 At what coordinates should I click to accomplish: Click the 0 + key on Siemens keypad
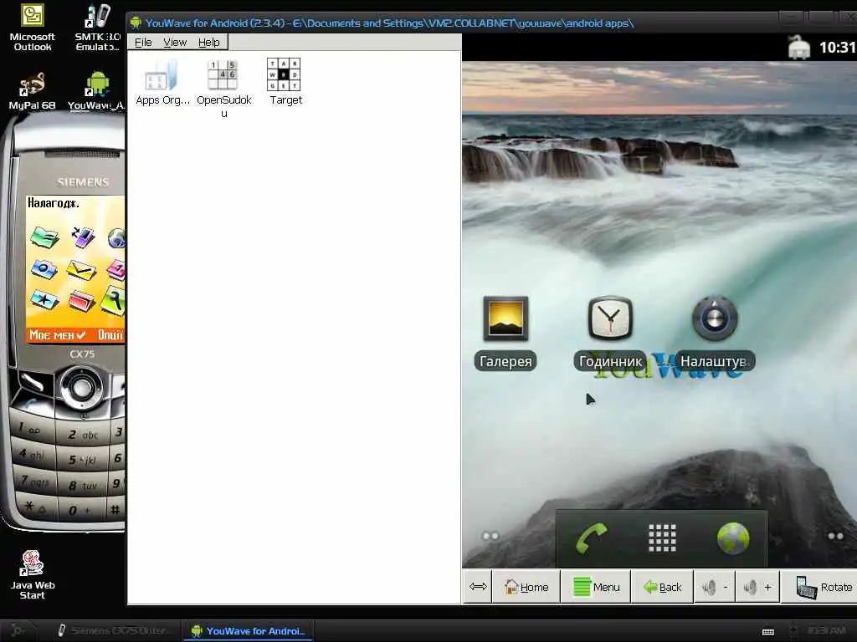(80, 510)
